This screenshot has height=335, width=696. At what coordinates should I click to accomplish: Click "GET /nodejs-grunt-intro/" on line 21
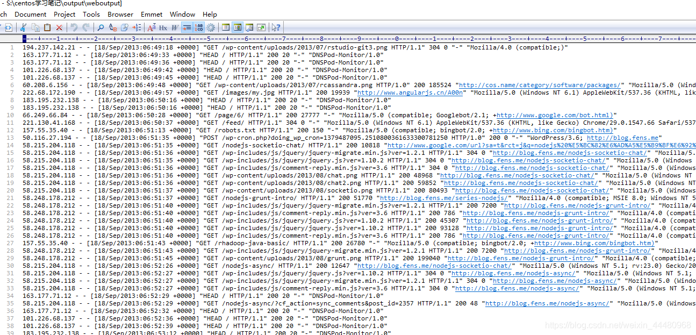tap(251, 198)
